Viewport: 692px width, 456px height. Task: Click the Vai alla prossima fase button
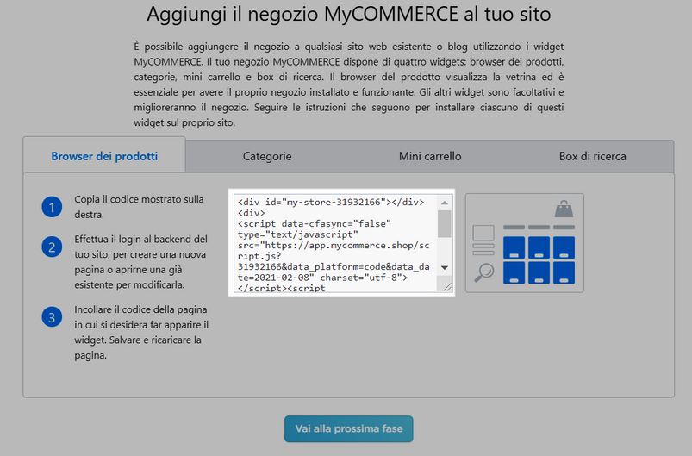pos(349,428)
